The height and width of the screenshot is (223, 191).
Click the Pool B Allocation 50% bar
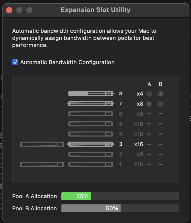(120, 208)
